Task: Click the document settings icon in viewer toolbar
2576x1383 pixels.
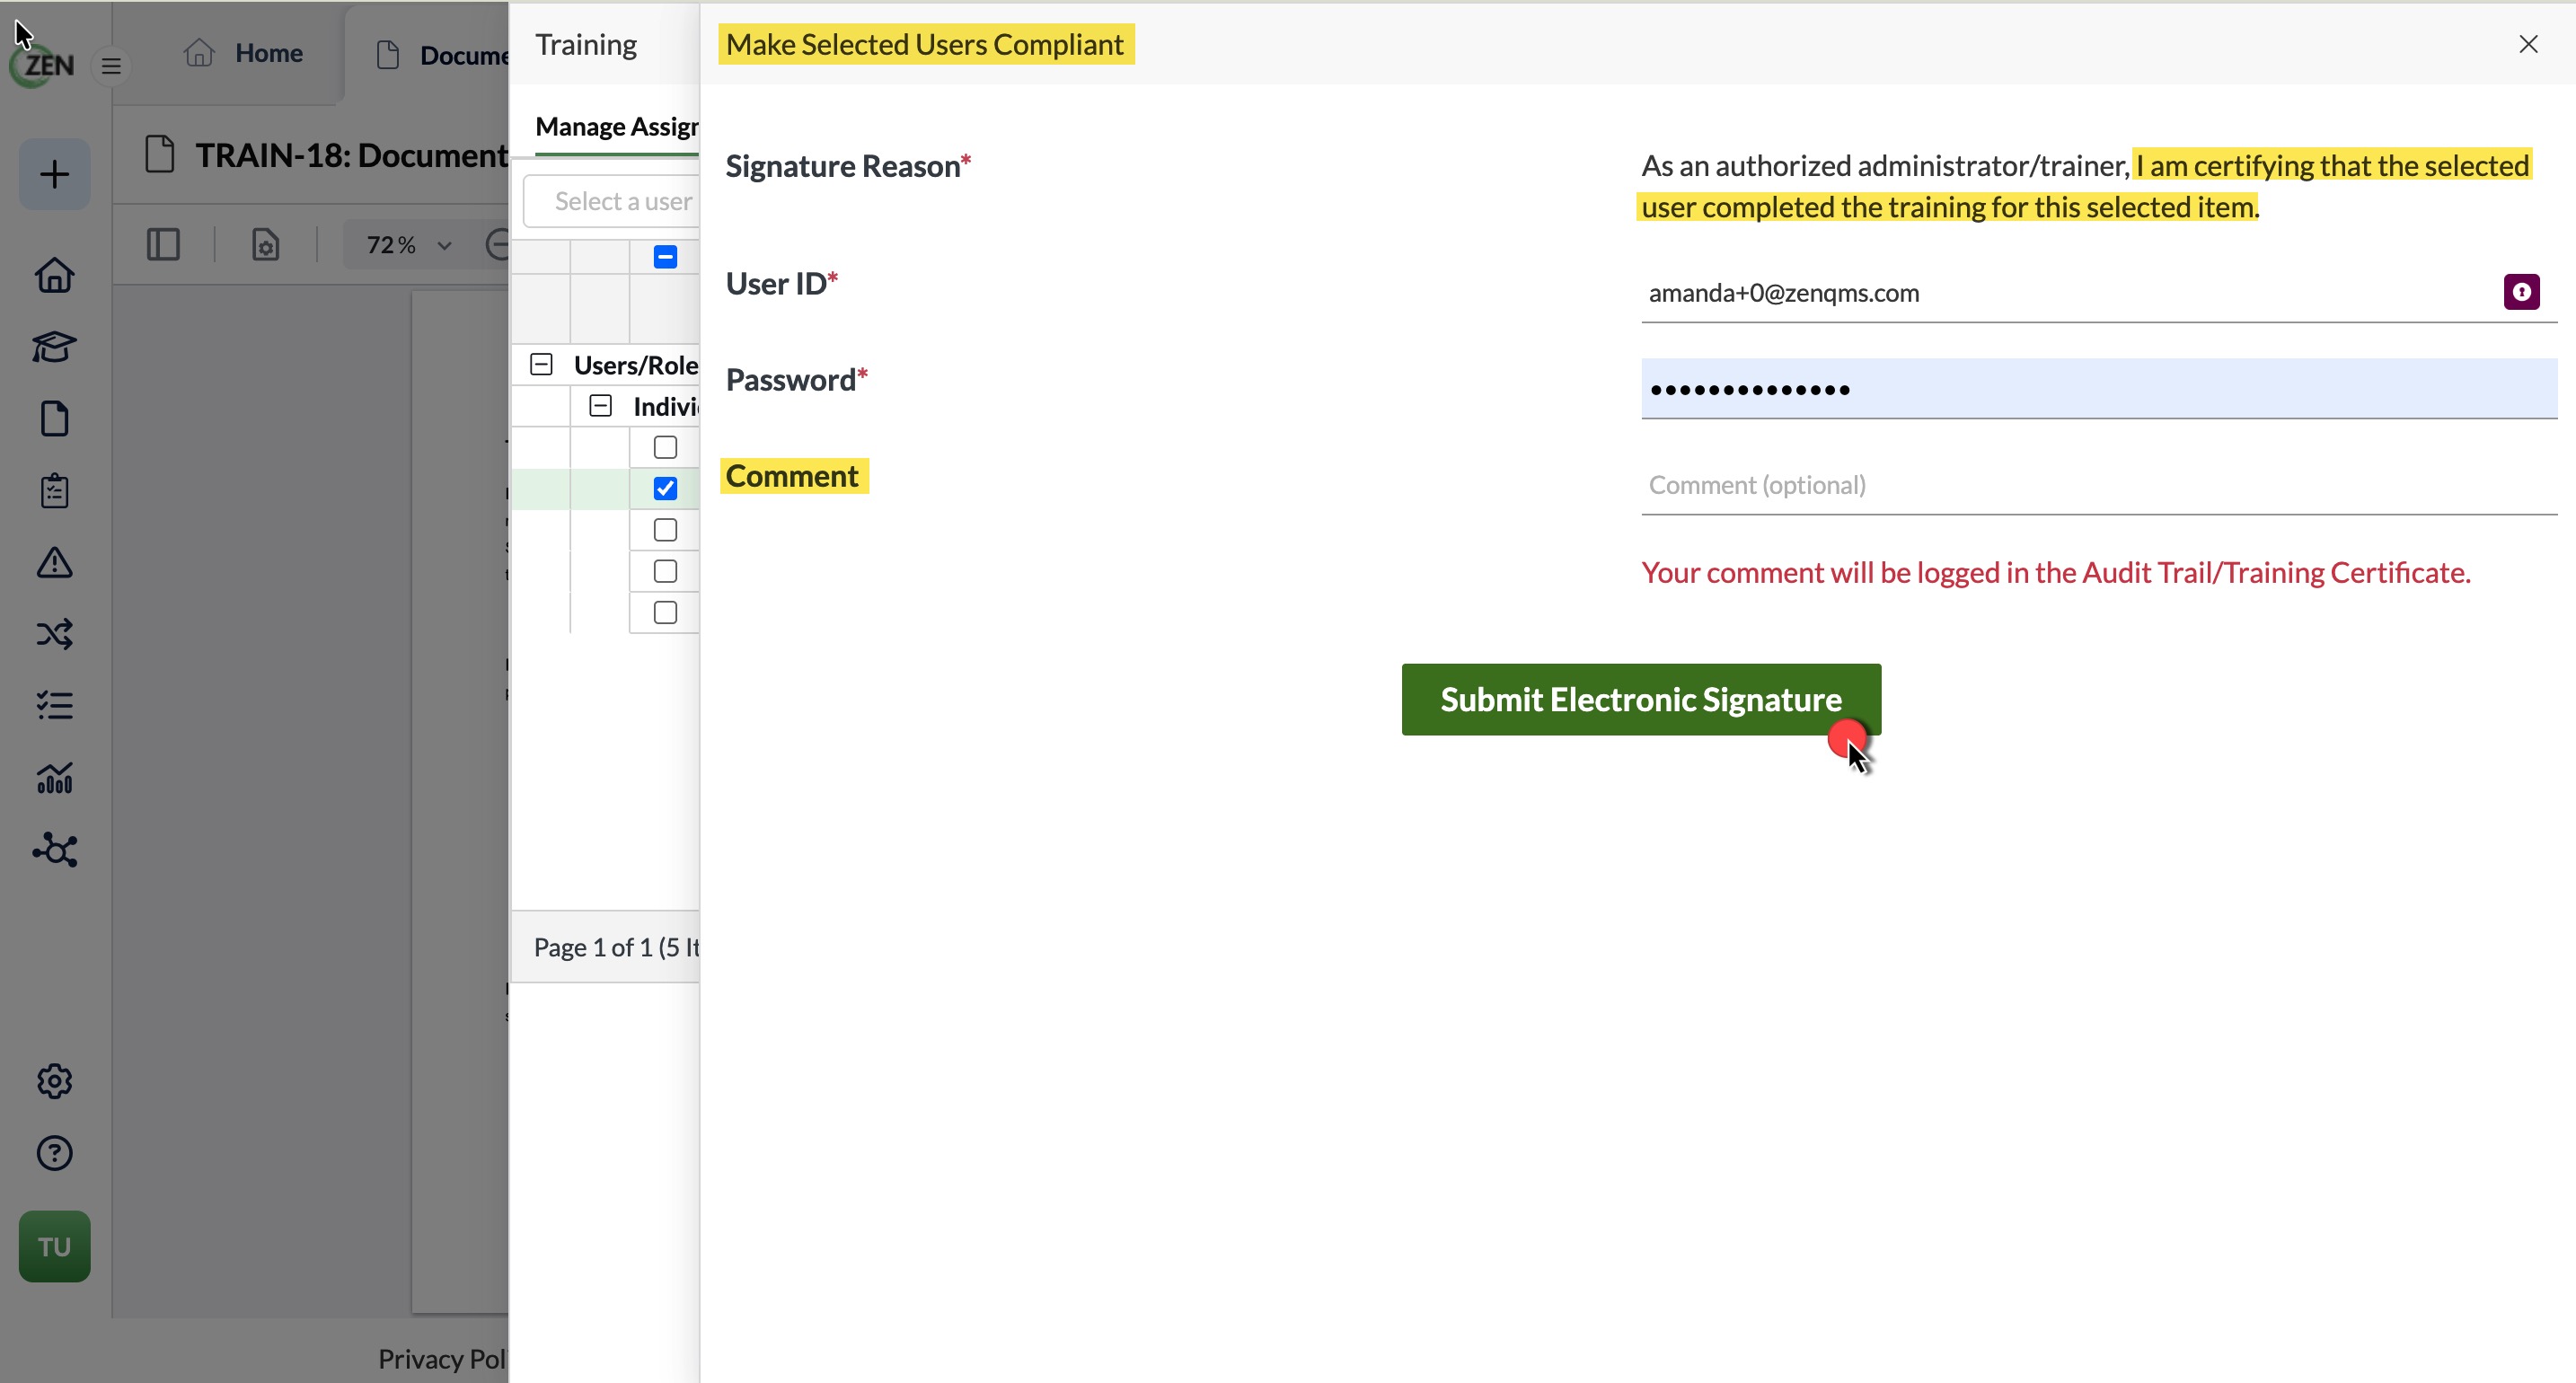Action: 265,245
